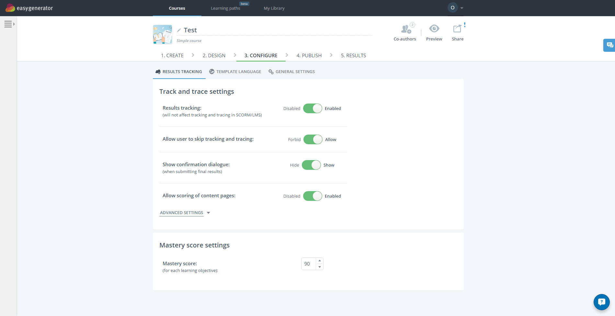
Task: Click the pencil icon to rename the course
Action: tap(179, 30)
